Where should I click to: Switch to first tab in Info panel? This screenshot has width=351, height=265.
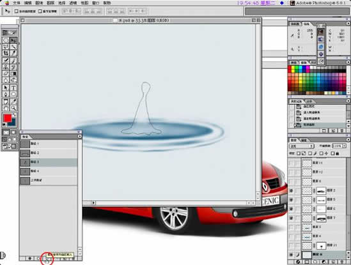tap(295, 24)
